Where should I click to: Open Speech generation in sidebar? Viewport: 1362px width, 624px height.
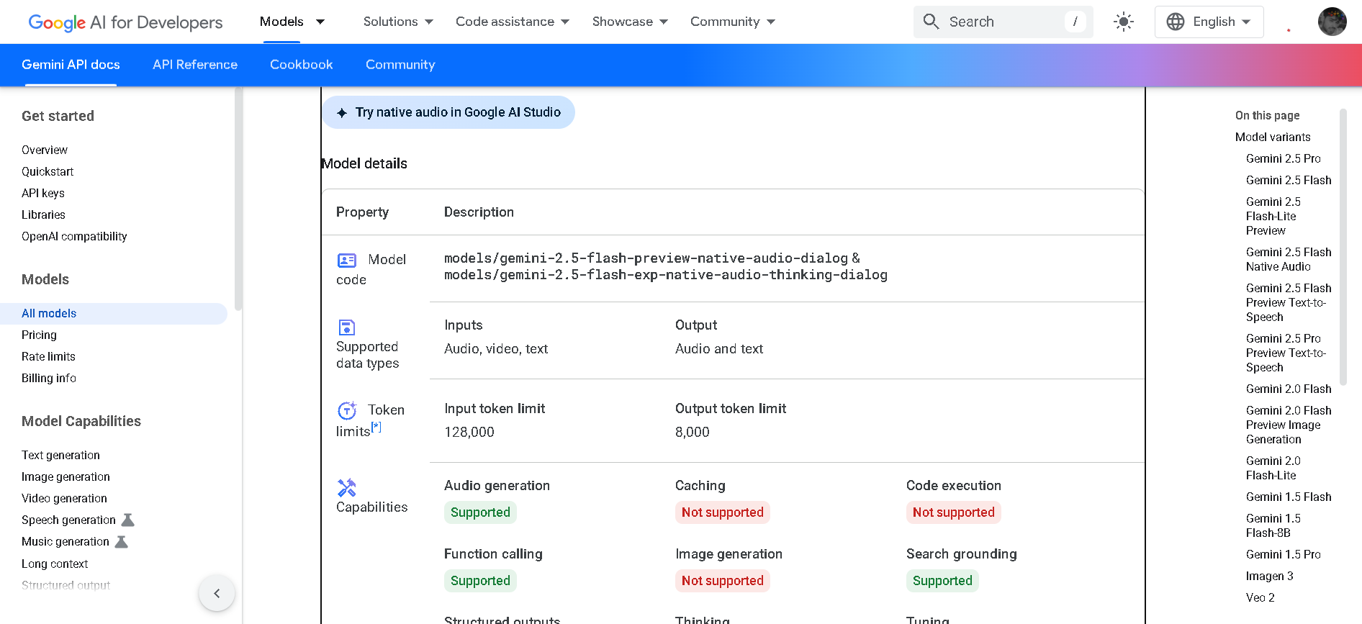pos(68,520)
